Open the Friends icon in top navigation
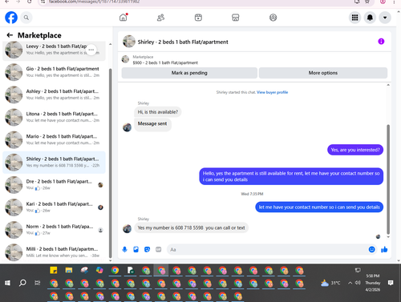This screenshot has height=302, width=401. [x=160, y=18]
